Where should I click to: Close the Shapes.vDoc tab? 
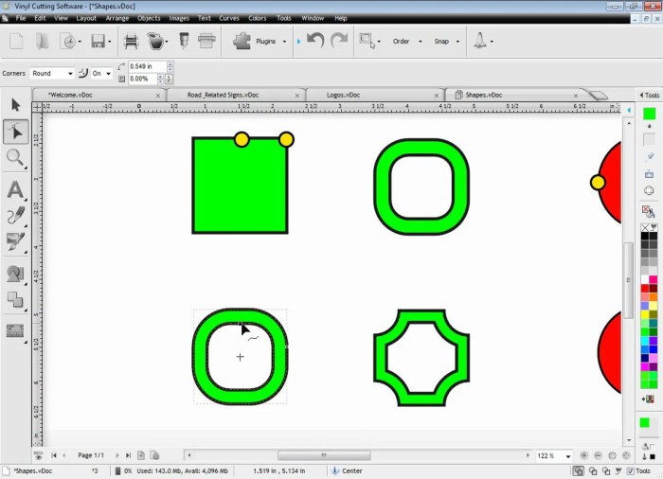pos(576,96)
